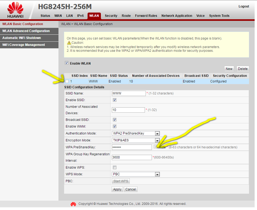Click the SSID Index column header
This screenshot has width=257, height=210.
tap(80, 76)
